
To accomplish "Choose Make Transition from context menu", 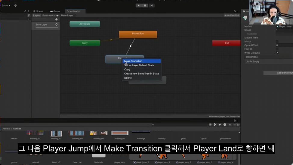I will click(141, 61).
